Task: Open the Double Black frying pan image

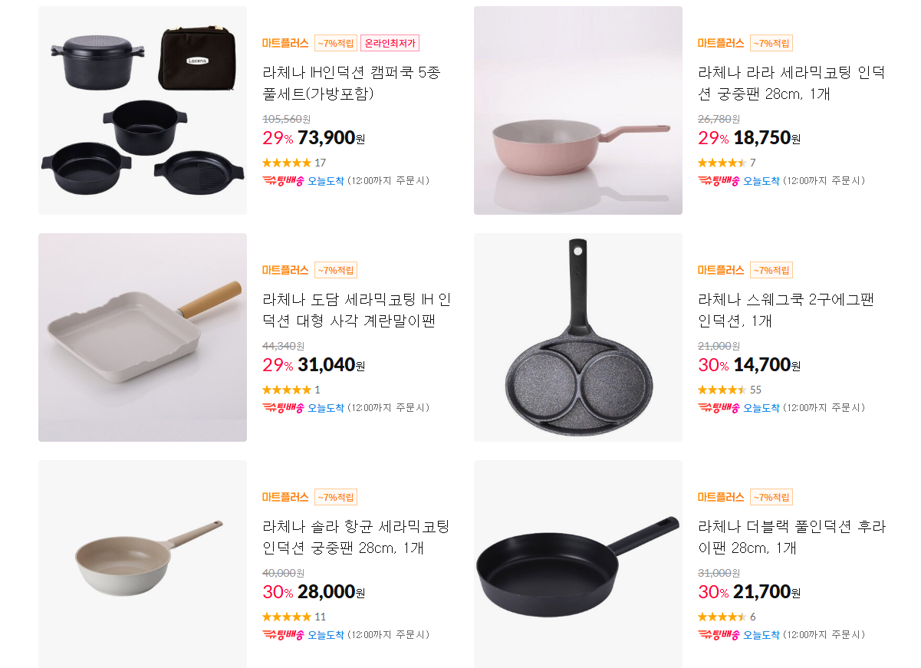Action: tap(578, 564)
